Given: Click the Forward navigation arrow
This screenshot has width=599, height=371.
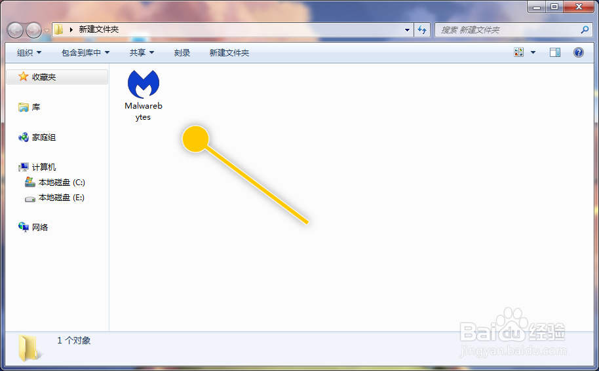Looking at the screenshot, I should coord(33,30).
